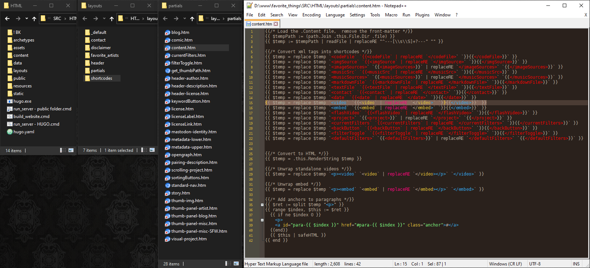The height and width of the screenshot is (268, 590).
Task: Collapse the code fold marker at line 35
Action: (x=262, y=205)
